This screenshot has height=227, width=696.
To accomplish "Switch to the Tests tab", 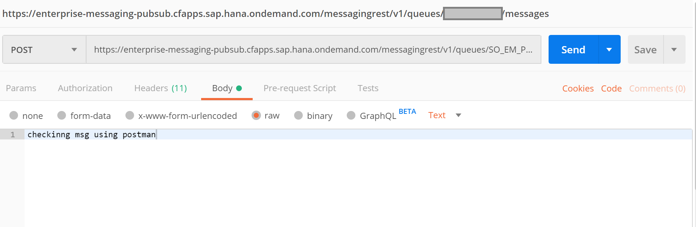I will click(x=368, y=88).
